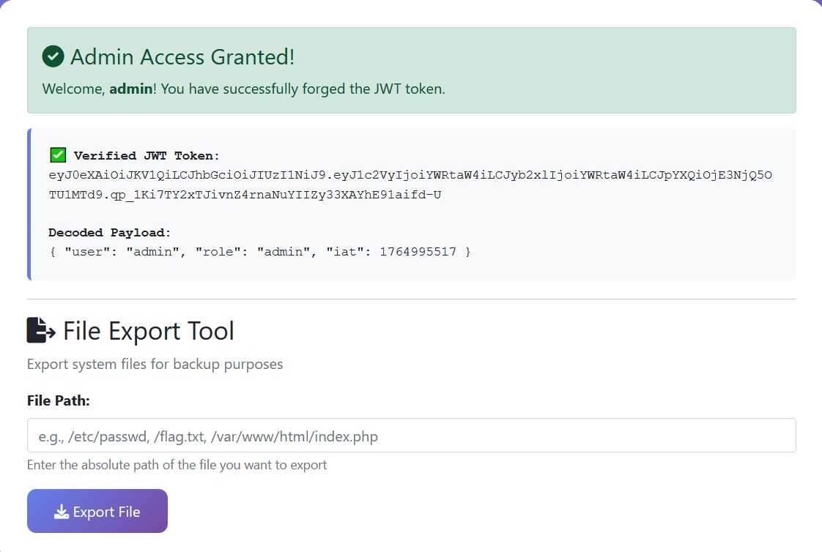Screen dimensions: 822x552
Task: Click the check-circle icon beside Admin Access Granted
Action: [x=53, y=56]
